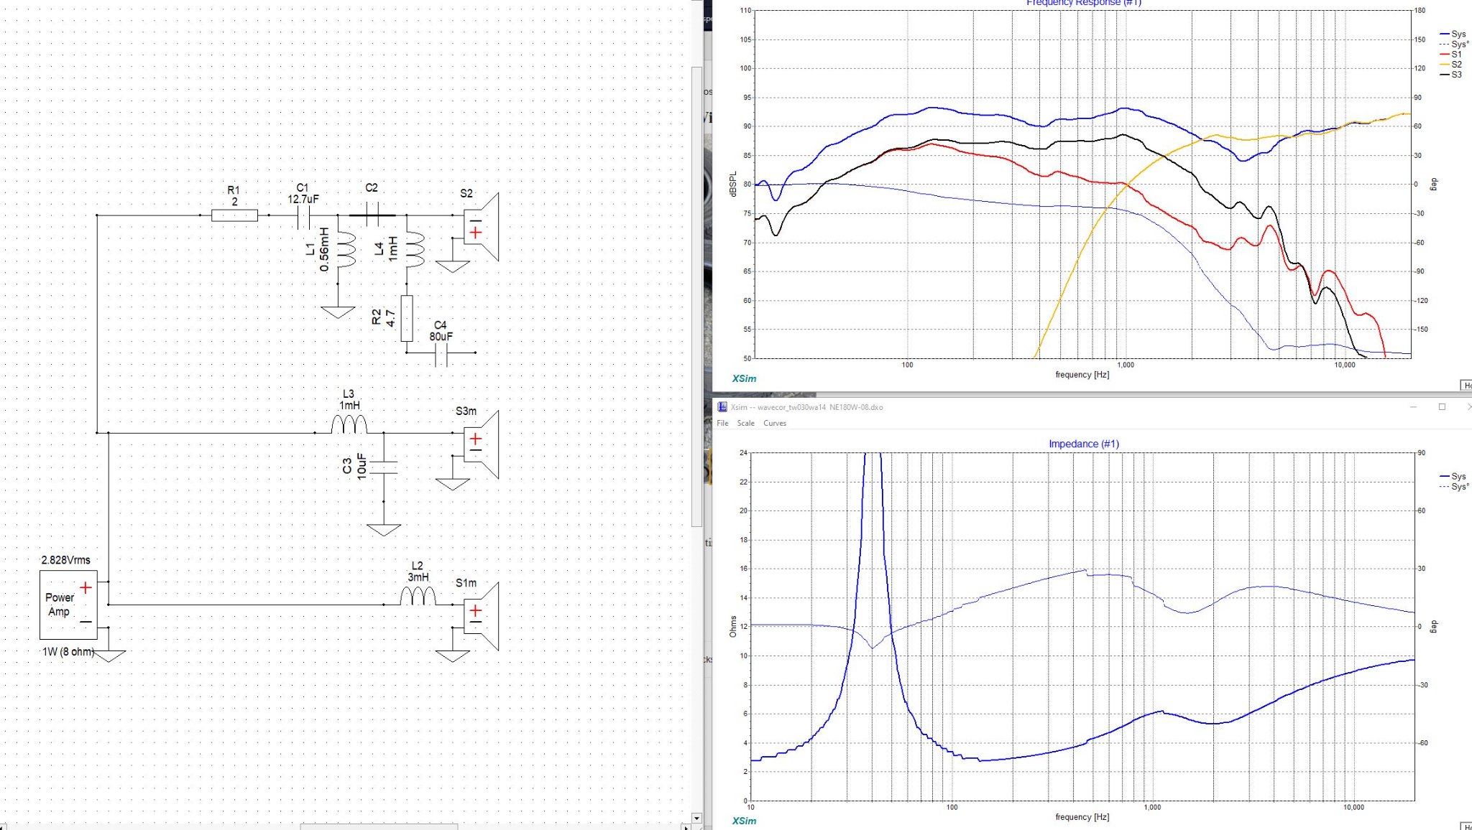The width and height of the screenshot is (1472, 830).
Task: Select inductor L3 1mH
Action: [349, 424]
